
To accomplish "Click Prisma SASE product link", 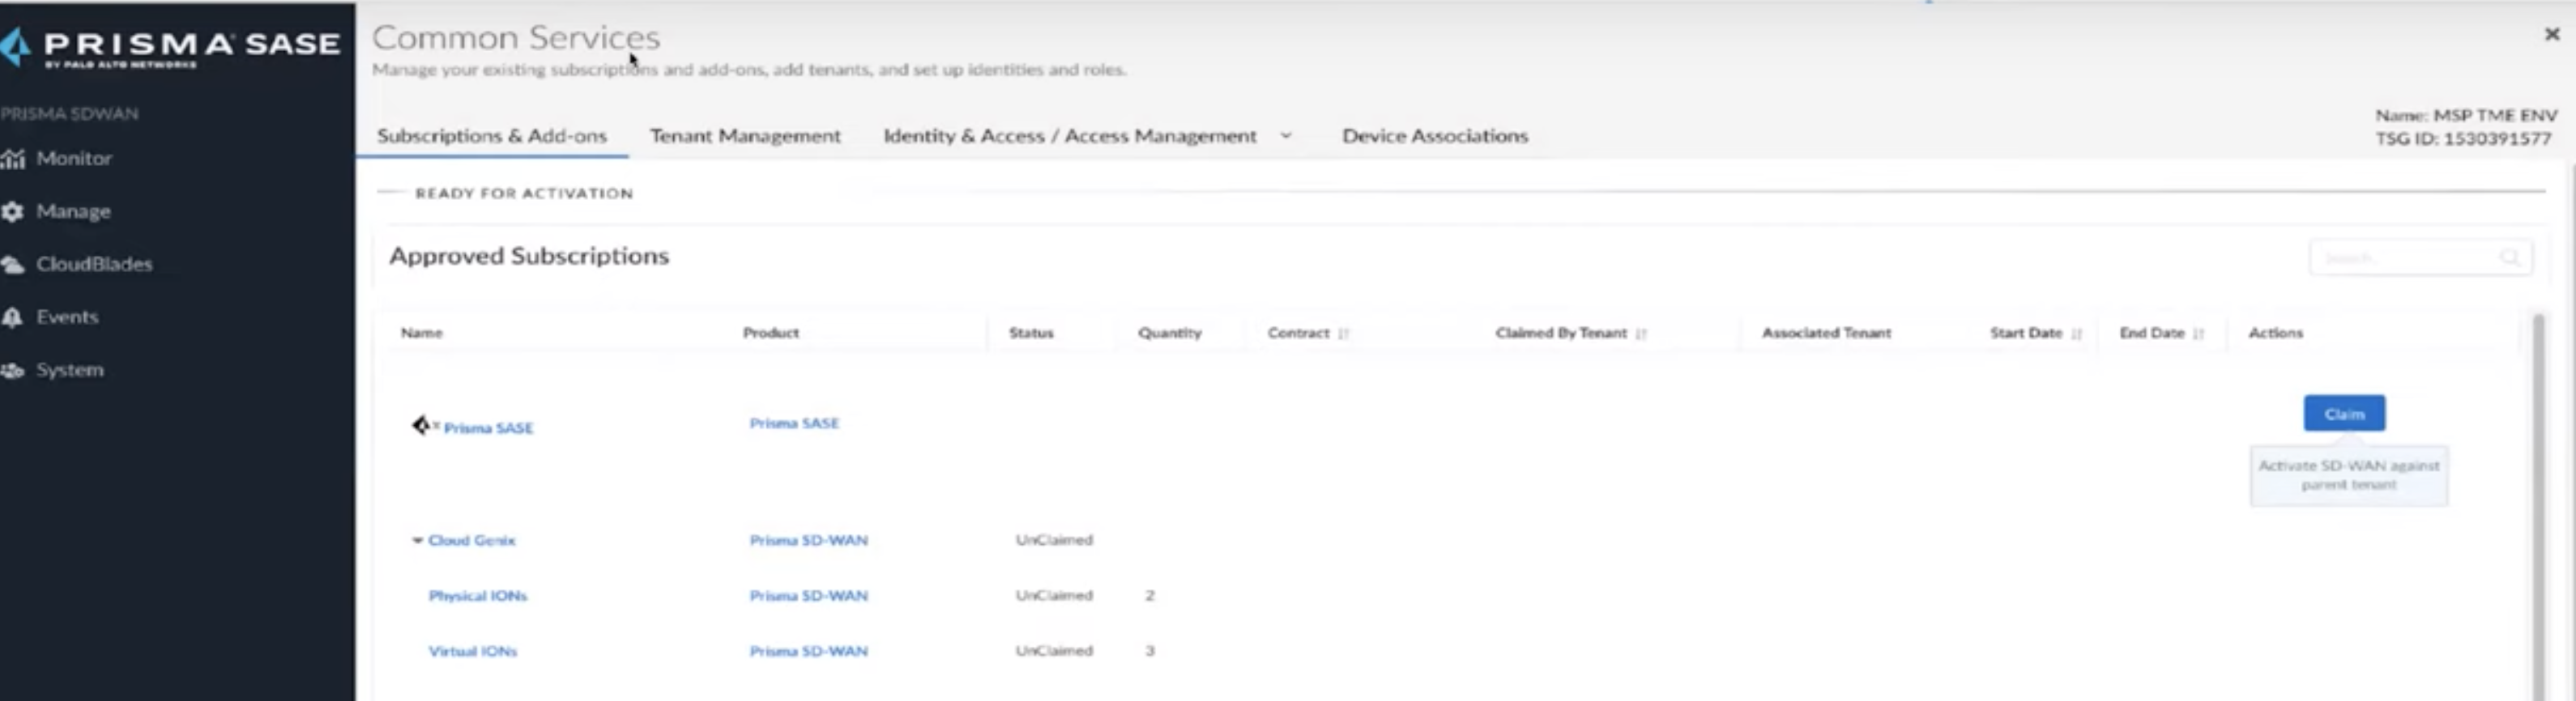I will pyautogui.click(x=794, y=423).
